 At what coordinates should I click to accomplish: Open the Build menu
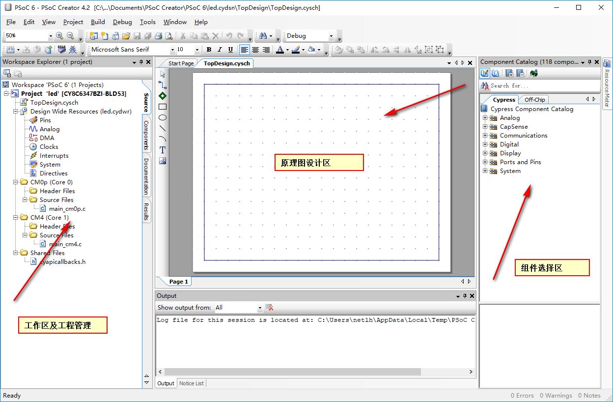(98, 22)
